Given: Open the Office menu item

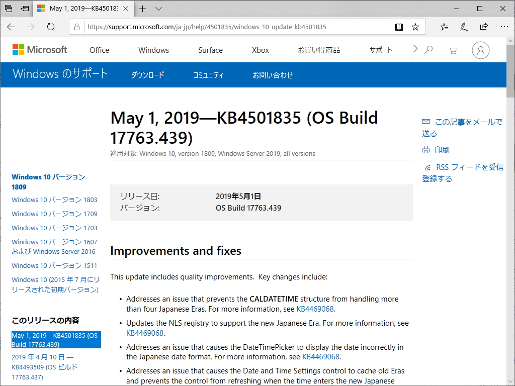Looking at the screenshot, I should (99, 50).
